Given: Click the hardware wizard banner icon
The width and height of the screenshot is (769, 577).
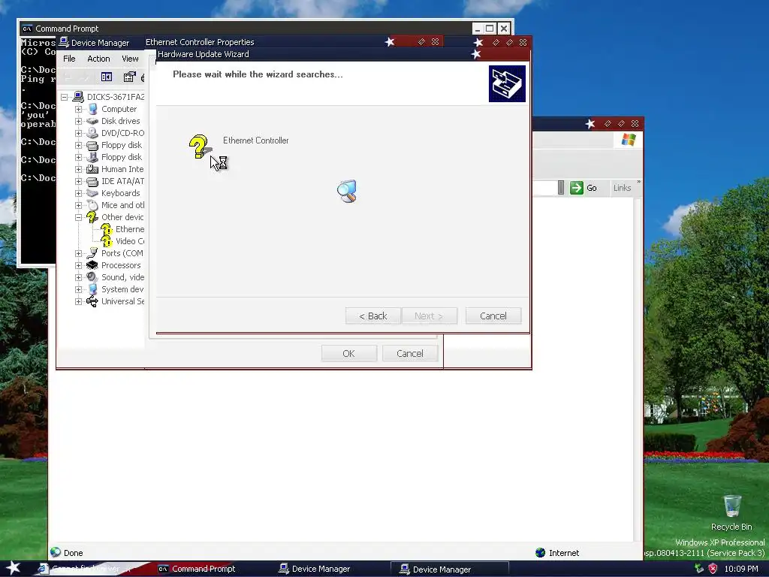Looking at the screenshot, I should (x=507, y=84).
